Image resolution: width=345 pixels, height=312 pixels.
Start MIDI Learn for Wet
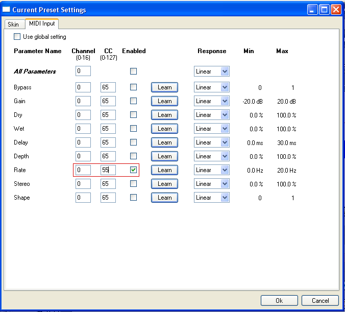[x=164, y=129]
